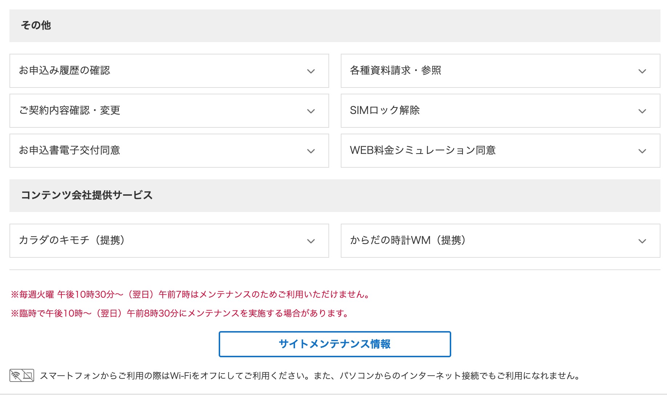
Task: Click the コンテンツ会社提供サービス section header
Action: [x=86, y=195]
